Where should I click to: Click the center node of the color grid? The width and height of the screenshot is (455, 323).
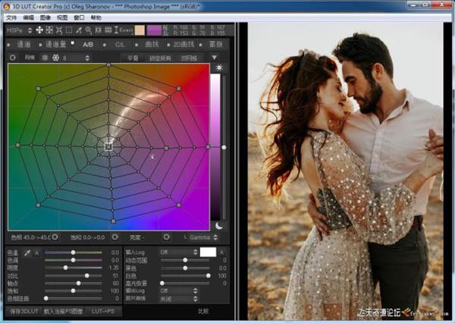tap(108, 143)
